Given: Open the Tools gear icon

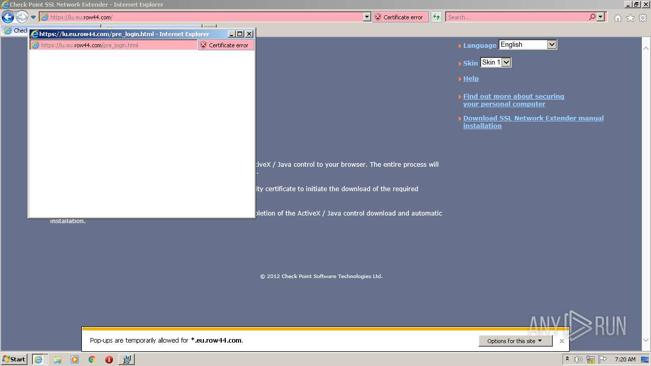Looking at the screenshot, I should 643,18.
